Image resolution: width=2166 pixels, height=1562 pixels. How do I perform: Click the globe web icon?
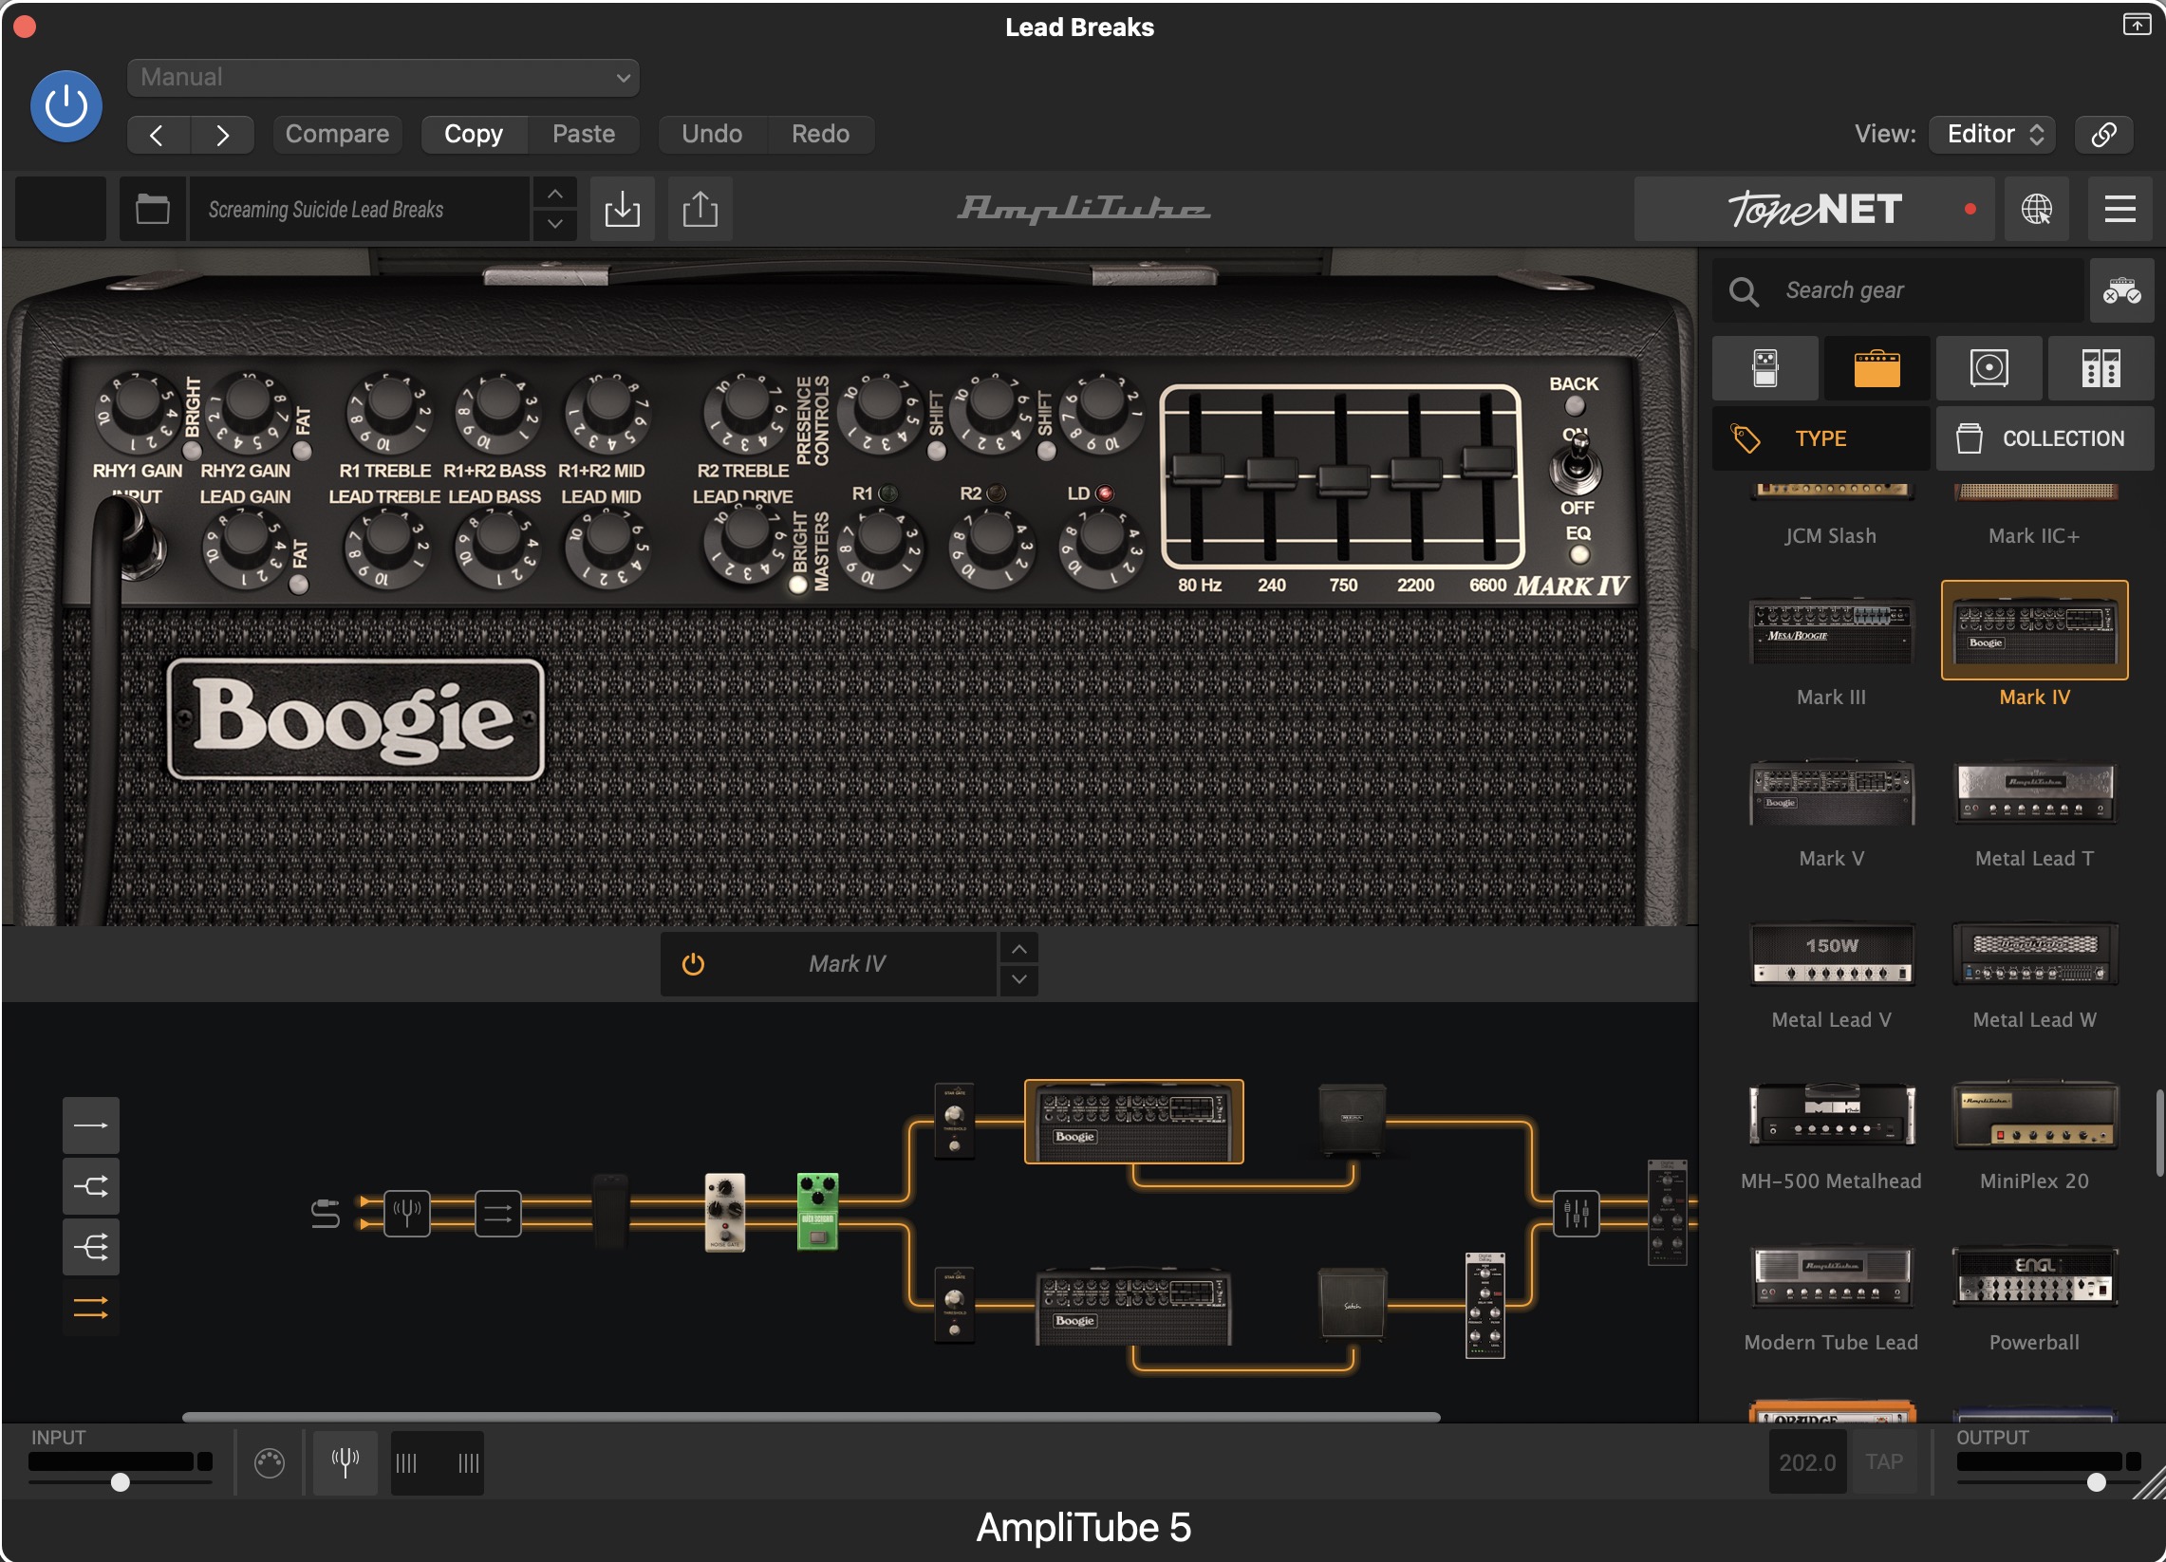pyautogui.click(x=2036, y=208)
